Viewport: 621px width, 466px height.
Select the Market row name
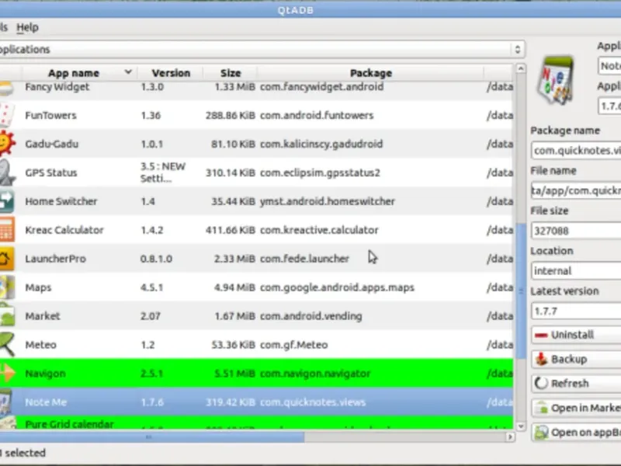coord(43,316)
